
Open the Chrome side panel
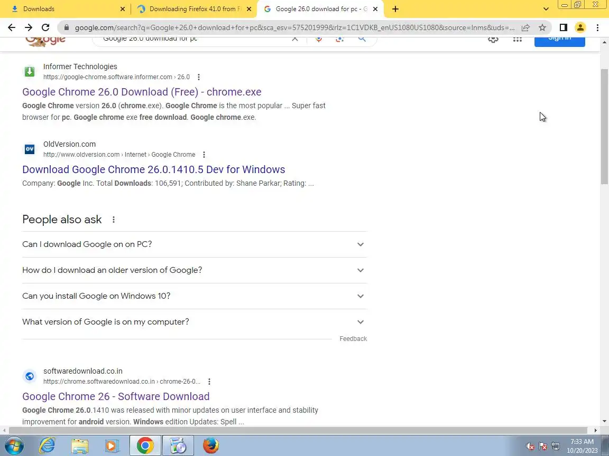tap(563, 27)
